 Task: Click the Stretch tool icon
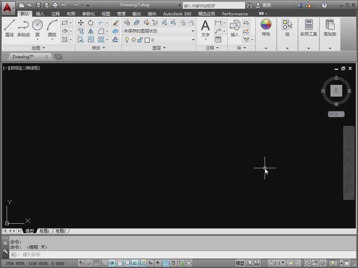coord(81,39)
